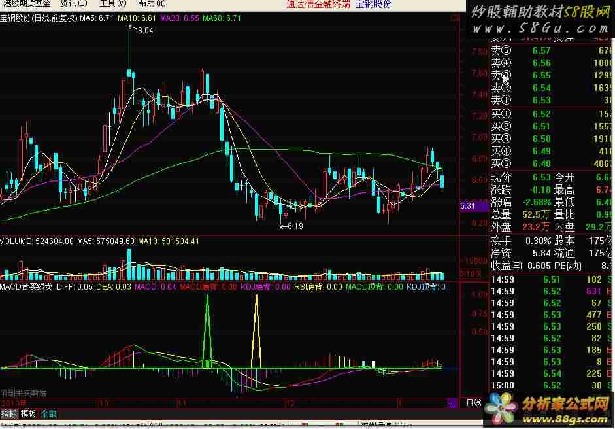Click the 通达信金融终端 title text
This screenshot has width=615, height=429.
click(318, 4)
